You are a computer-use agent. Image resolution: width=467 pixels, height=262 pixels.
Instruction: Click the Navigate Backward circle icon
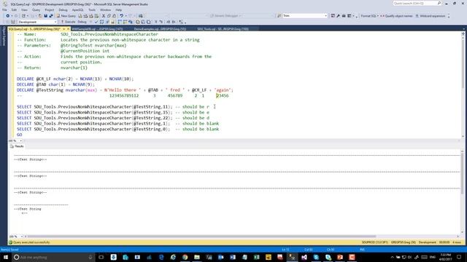[x=8, y=16]
